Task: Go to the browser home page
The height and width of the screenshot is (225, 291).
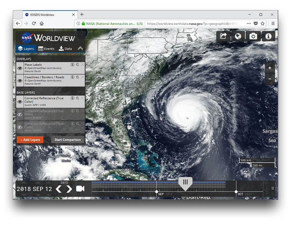Action: 42,23
